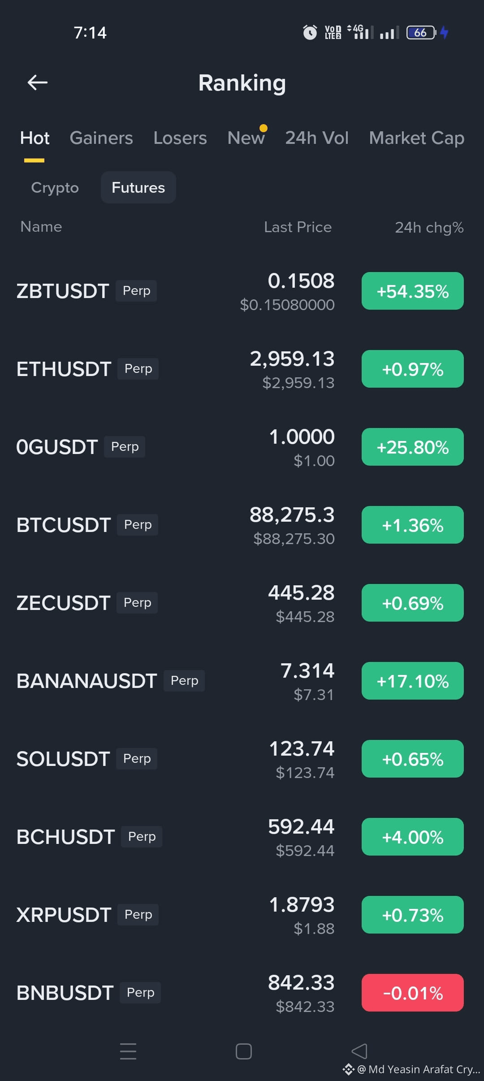Screen dimensions: 484x1081
Task: Sort by Last Price column header
Action: click(x=298, y=227)
